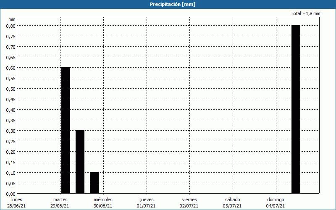Click the 0,55 y-axis value
This screenshot has height=210, width=336.
point(11,79)
